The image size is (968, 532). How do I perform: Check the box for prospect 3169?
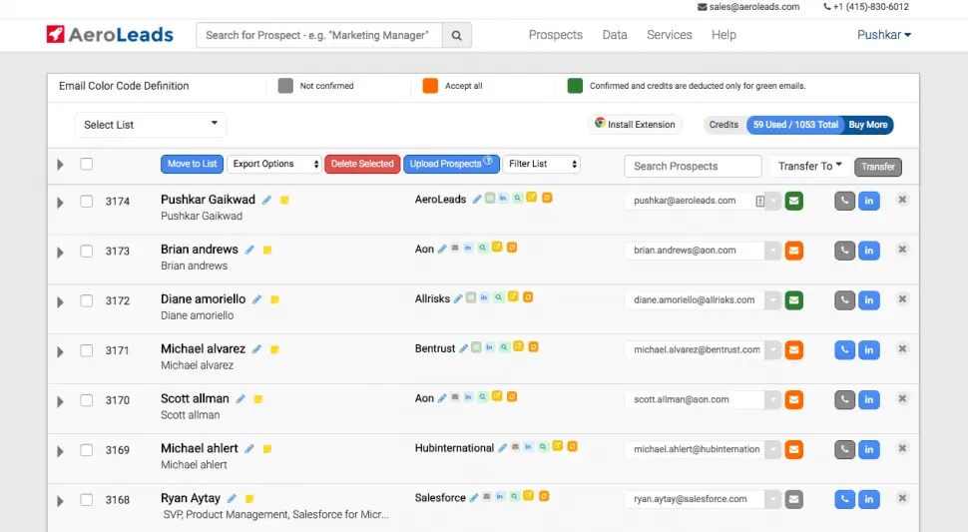(87, 450)
